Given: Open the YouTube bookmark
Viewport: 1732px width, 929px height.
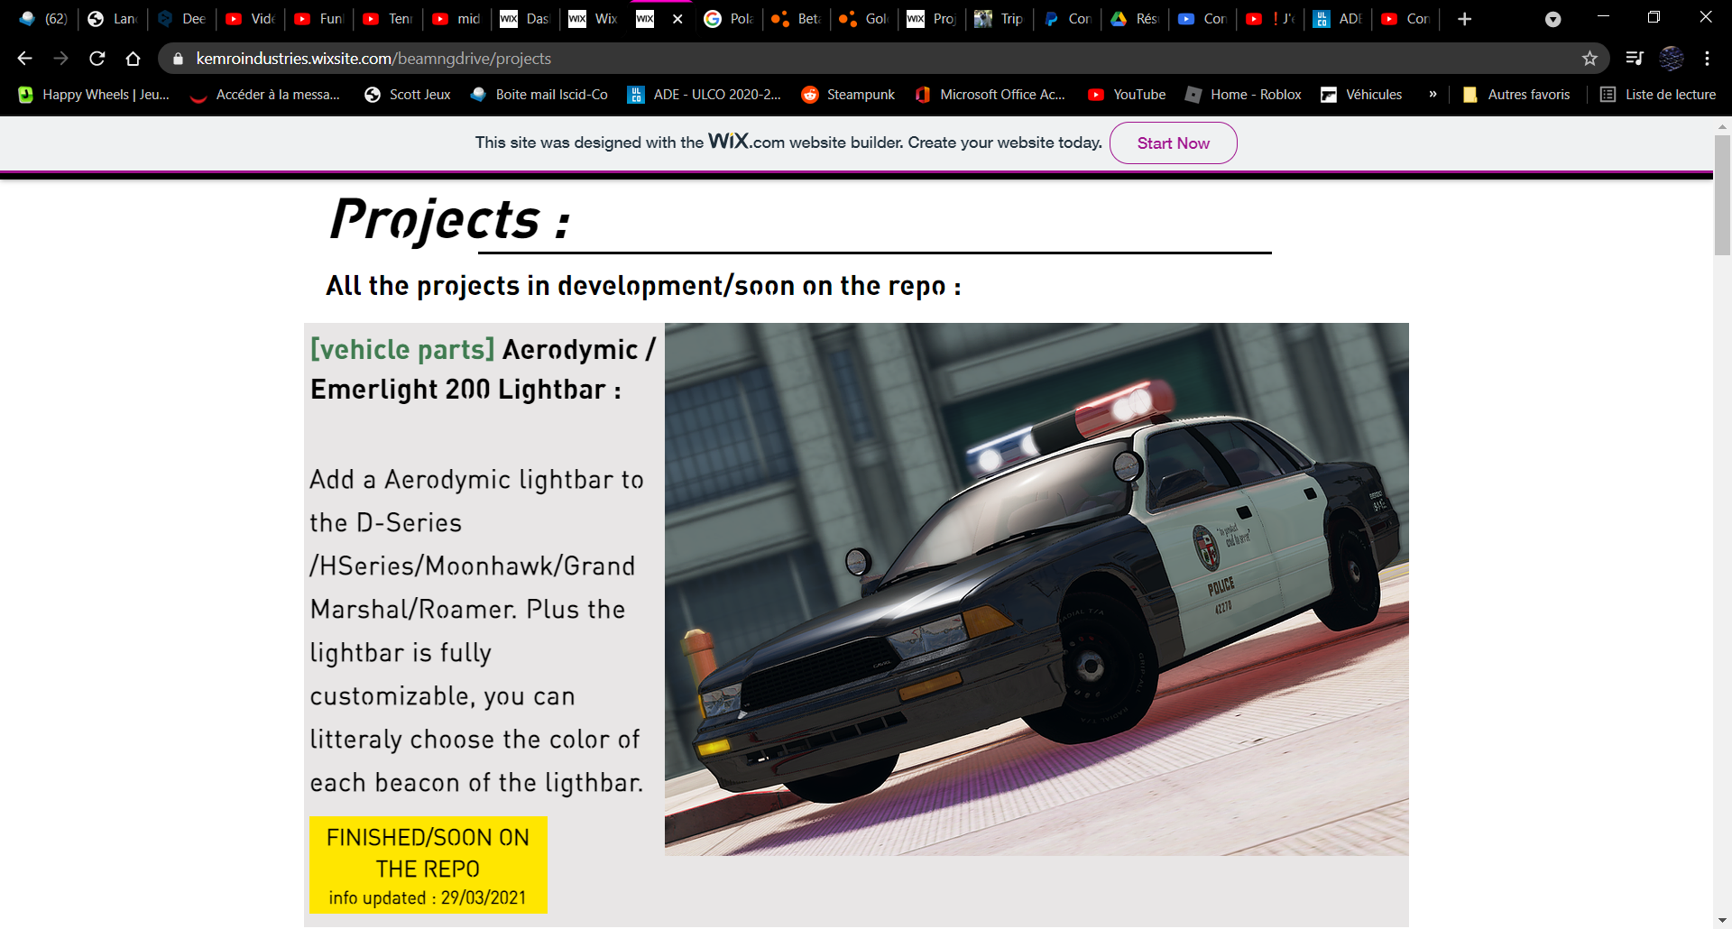Looking at the screenshot, I should click(1127, 95).
